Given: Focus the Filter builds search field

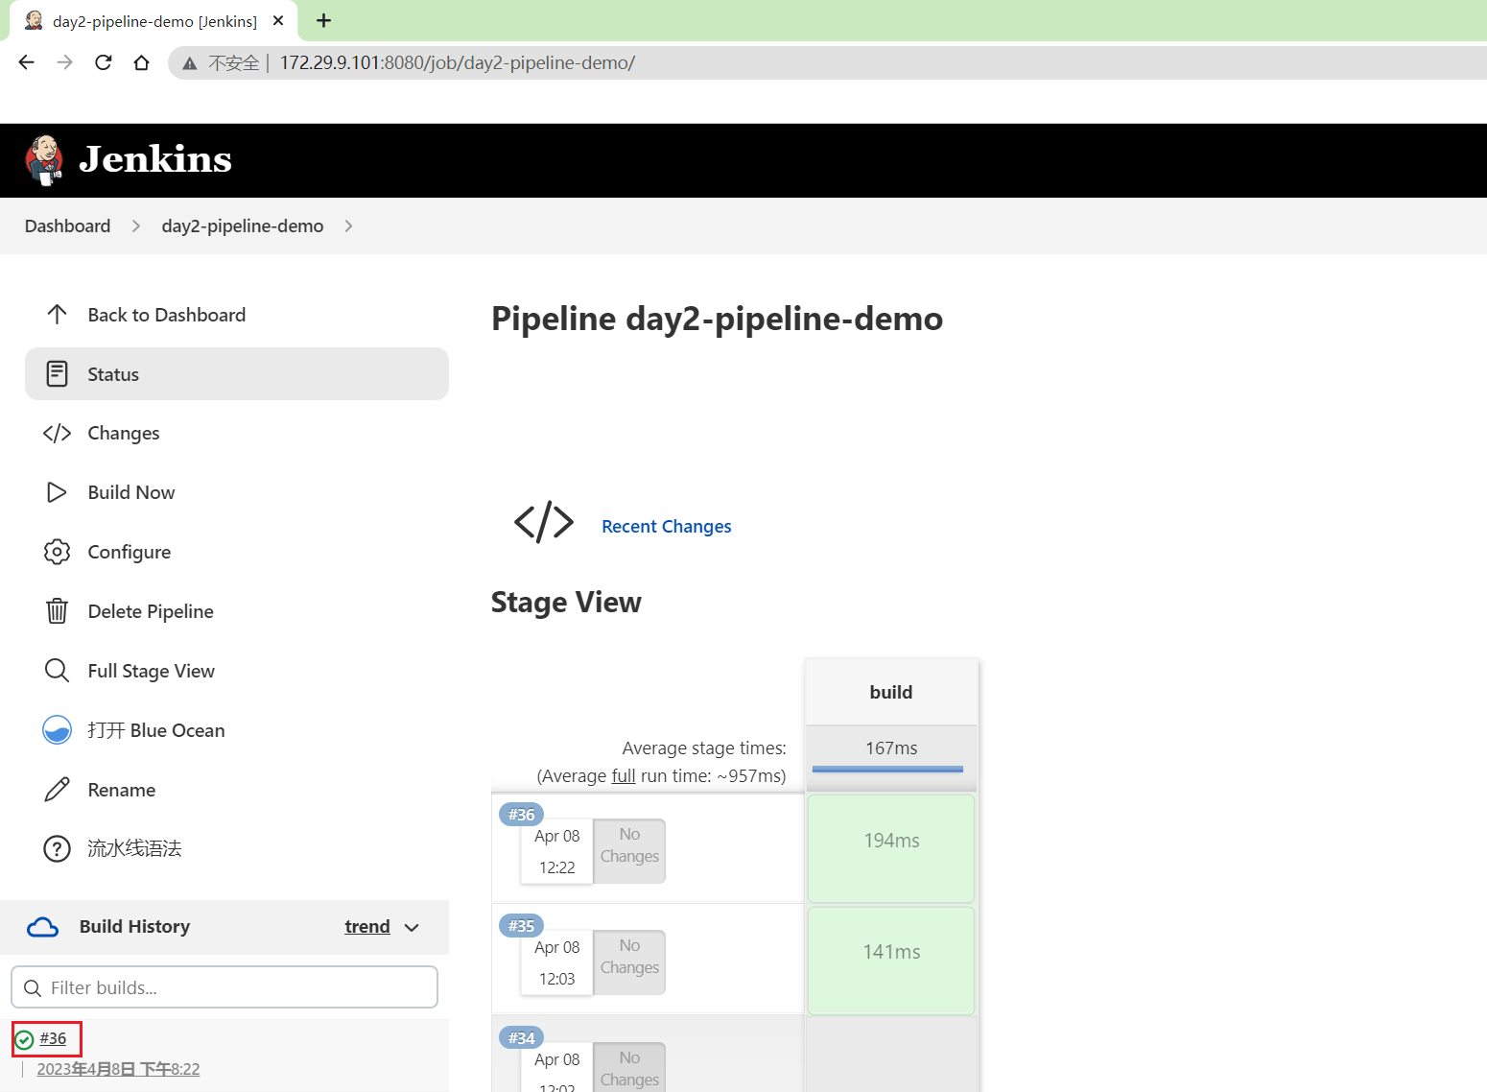Looking at the screenshot, I should click(224, 987).
